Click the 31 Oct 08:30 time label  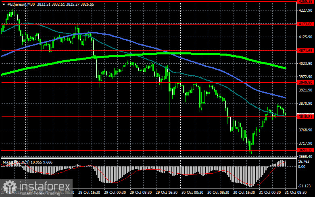click(296, 193)
